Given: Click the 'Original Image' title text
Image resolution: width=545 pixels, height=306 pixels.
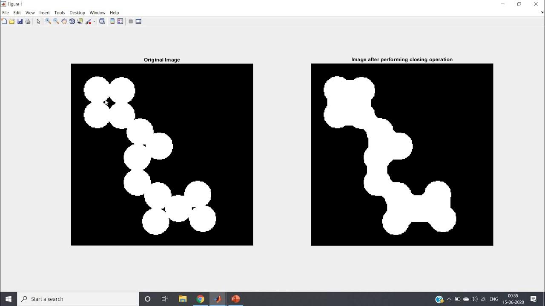Looking at the screenshot, I should [162, 60].
